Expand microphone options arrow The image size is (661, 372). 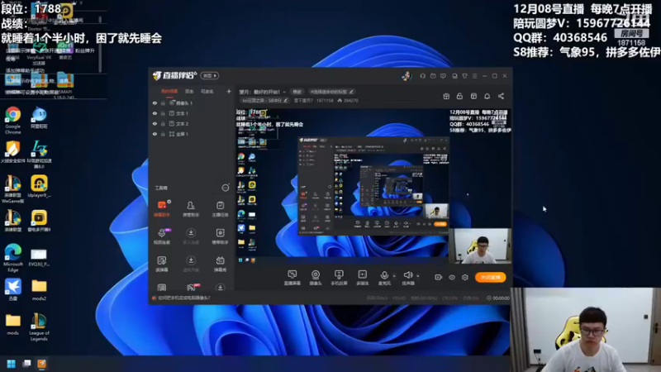pyautogui.click(x=394, y=276)
